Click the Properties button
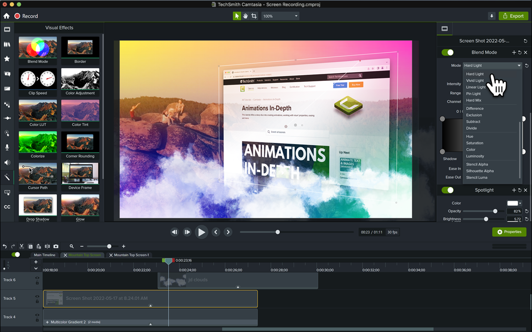 point(509,232)
